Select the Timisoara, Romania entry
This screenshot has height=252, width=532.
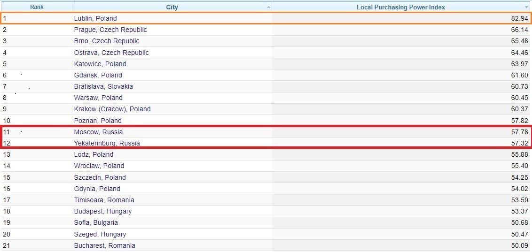tap(104, 200)
